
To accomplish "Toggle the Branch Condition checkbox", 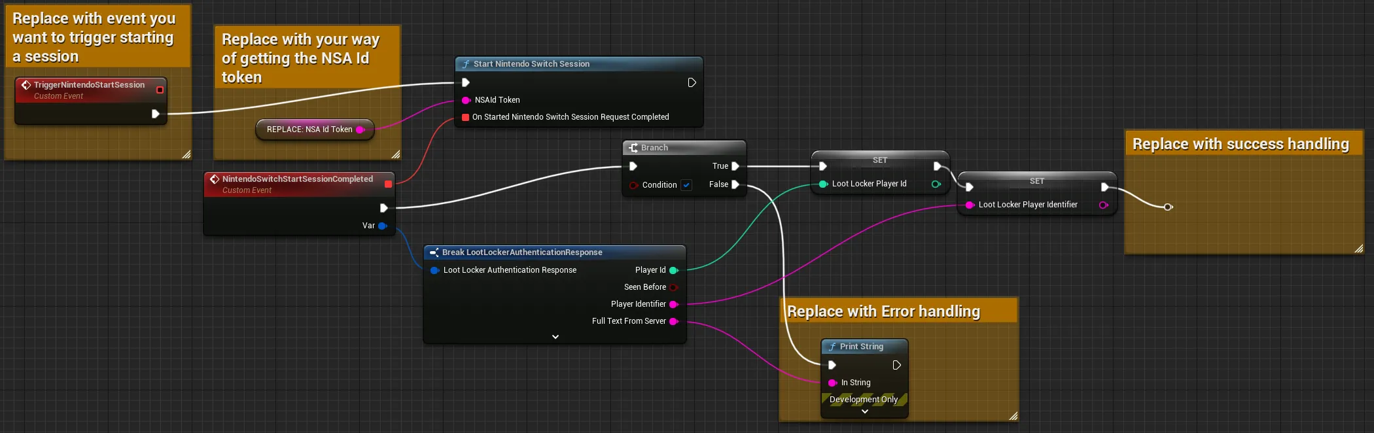I will (686, 185).
